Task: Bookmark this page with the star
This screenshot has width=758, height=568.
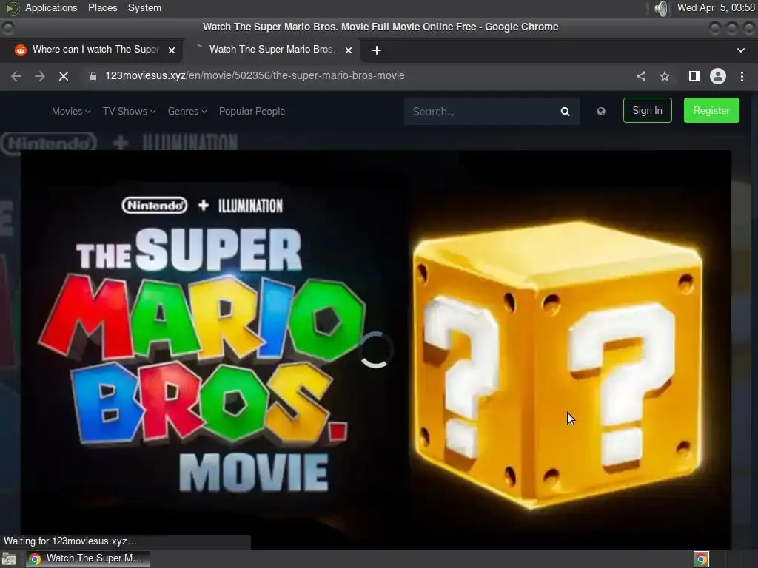Action: 665,76
